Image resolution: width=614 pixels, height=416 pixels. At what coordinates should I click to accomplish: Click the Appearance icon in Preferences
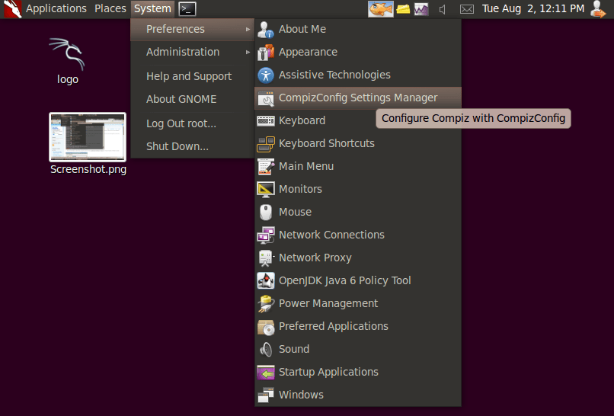(266, 52)
